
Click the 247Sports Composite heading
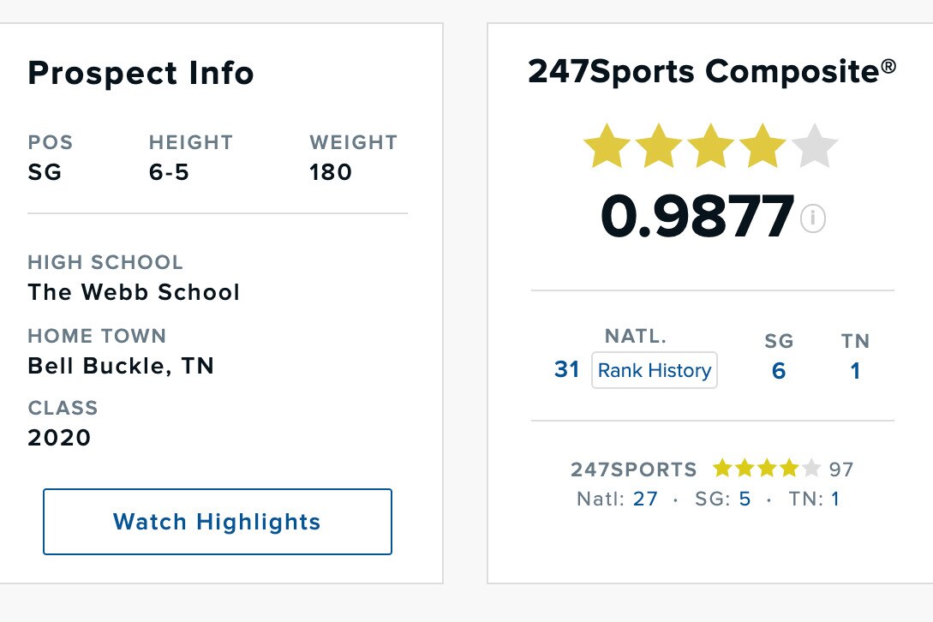(x=712, y=71)
